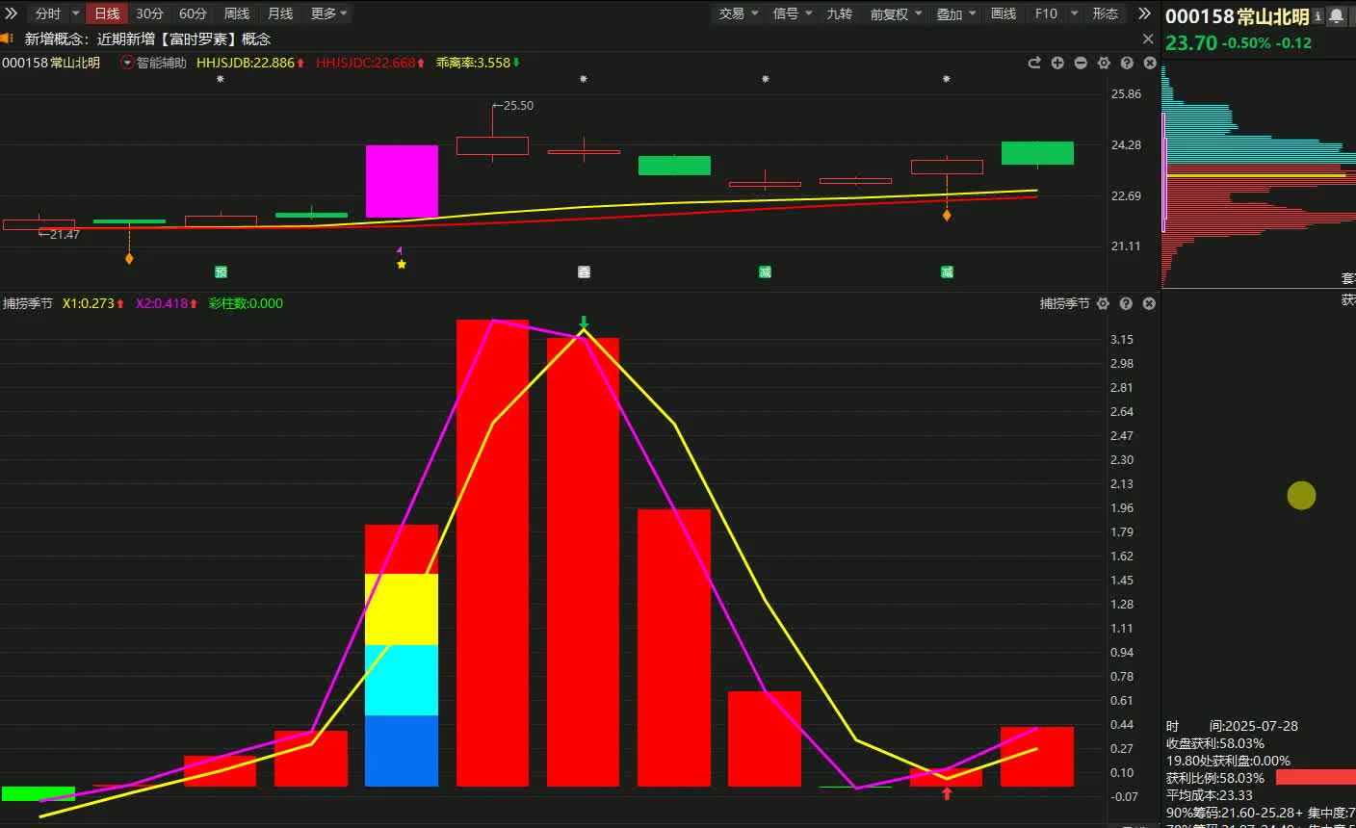Toggle 画线 drawing mode
This screenshot has width=1356, height=828.
coord(1004,13)
